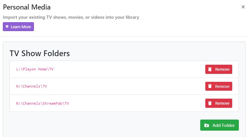This screenshot has height=137, width=249.
Task: Select the N:\Channels\StreamFab\TV path text
Action: [x=42, y=103]
